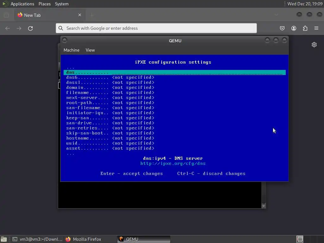Open the QEMU Machine menu
The height and width of the screenshot is (243, 324).
point(71,50)
